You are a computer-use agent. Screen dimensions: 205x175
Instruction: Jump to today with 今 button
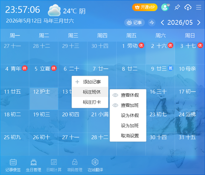[x=152, y=23]
